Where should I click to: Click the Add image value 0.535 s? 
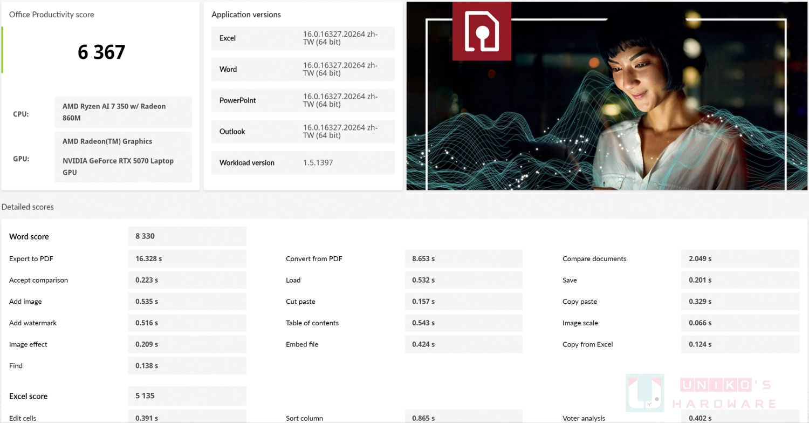pyautogui.click(x=187, y=302)
